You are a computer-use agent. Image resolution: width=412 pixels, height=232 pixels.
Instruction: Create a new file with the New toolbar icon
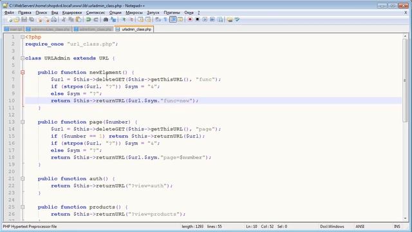pyautogui.click(x=9, y=19)
